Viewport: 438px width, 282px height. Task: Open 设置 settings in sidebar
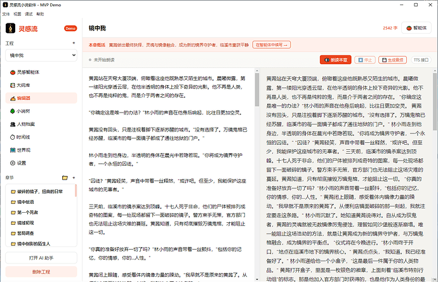(x=41, y=163)
